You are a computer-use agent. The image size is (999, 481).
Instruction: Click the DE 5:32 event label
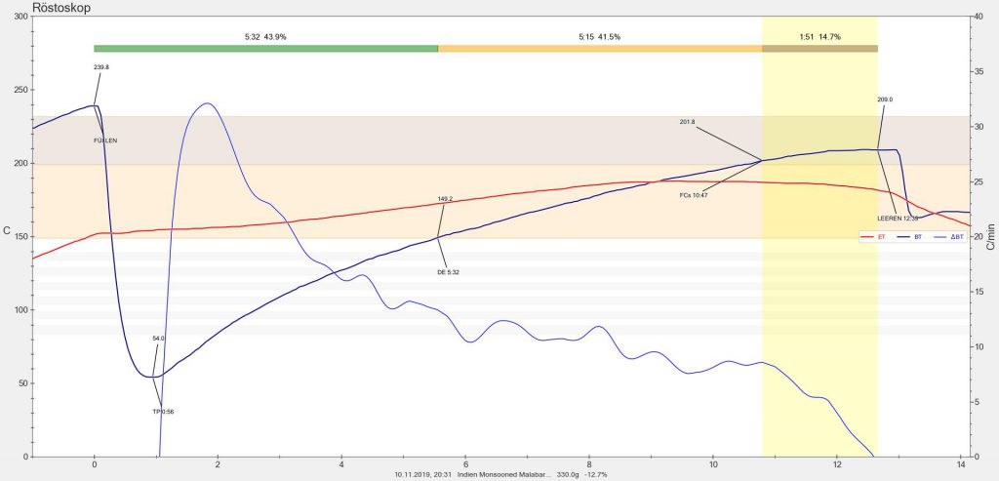(448, 272)
